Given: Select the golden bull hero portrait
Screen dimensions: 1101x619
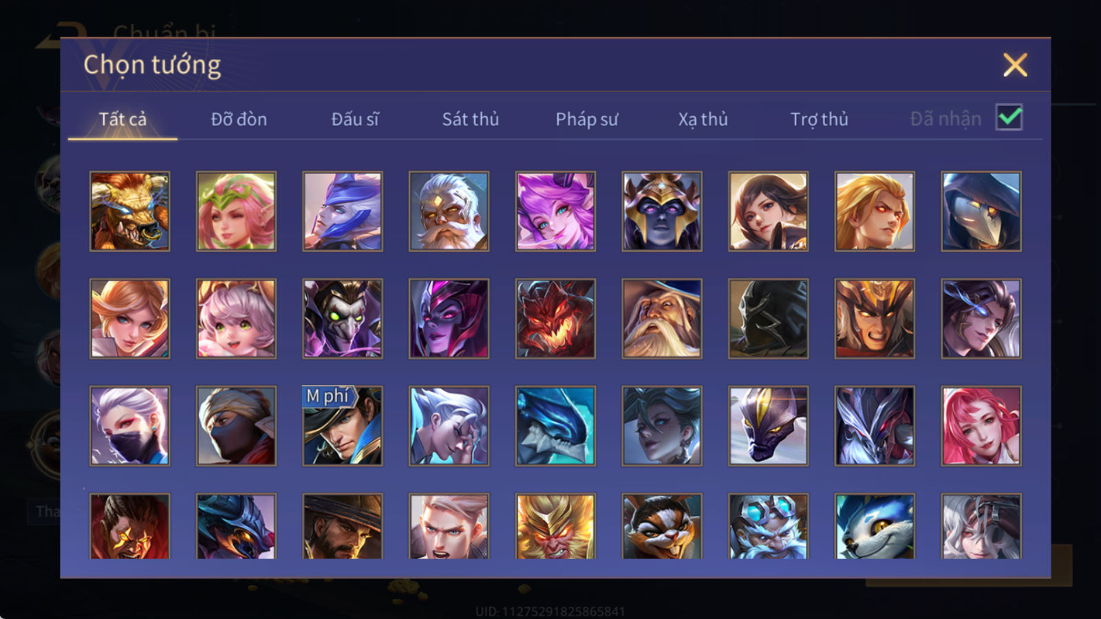Looking at the screenshot, I should pyautogui.click(x=129, y=211).
